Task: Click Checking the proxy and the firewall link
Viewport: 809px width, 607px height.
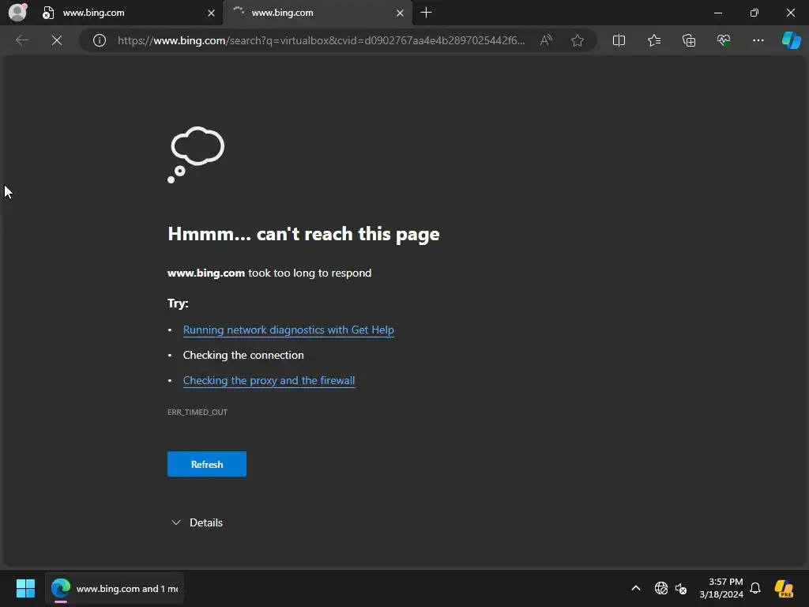Action: [x=269, y=380]
